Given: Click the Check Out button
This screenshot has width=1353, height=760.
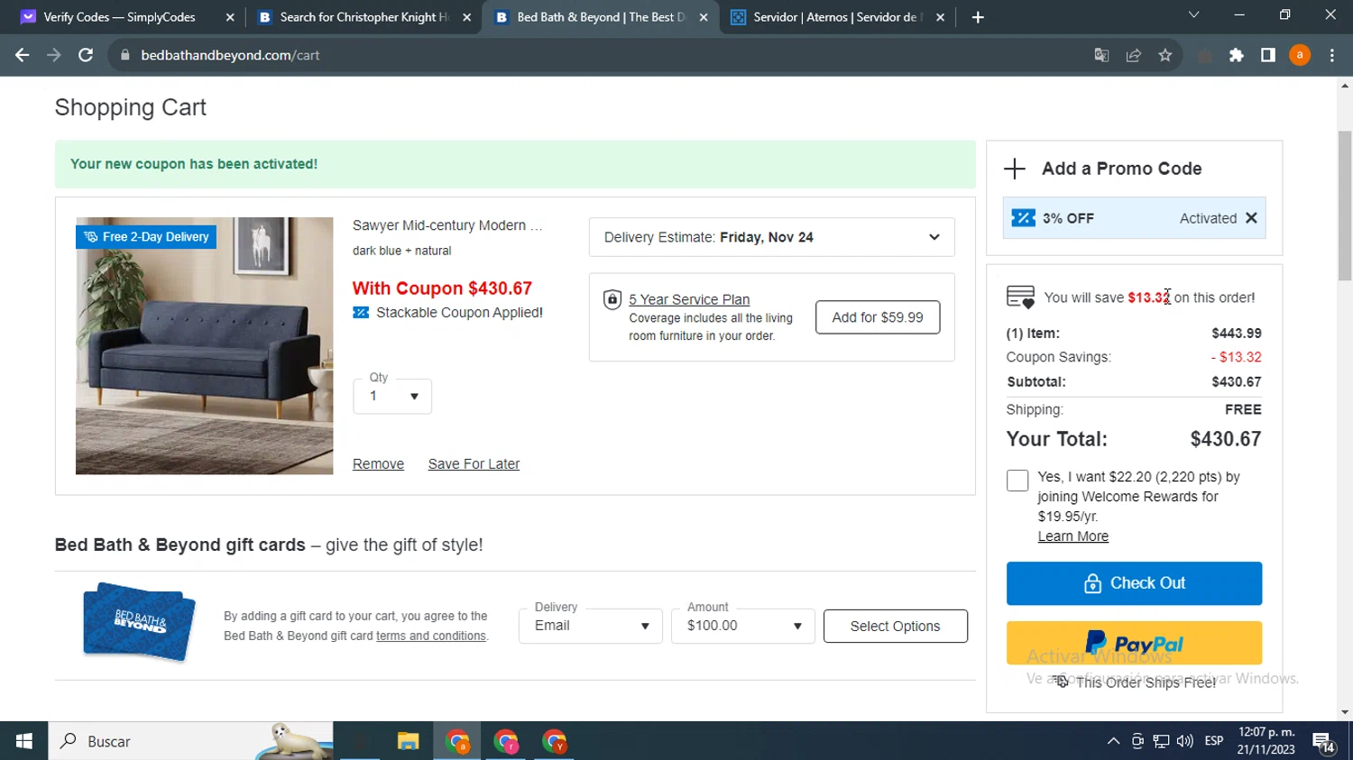Looking at the screenshot, I should point(1134,583).
